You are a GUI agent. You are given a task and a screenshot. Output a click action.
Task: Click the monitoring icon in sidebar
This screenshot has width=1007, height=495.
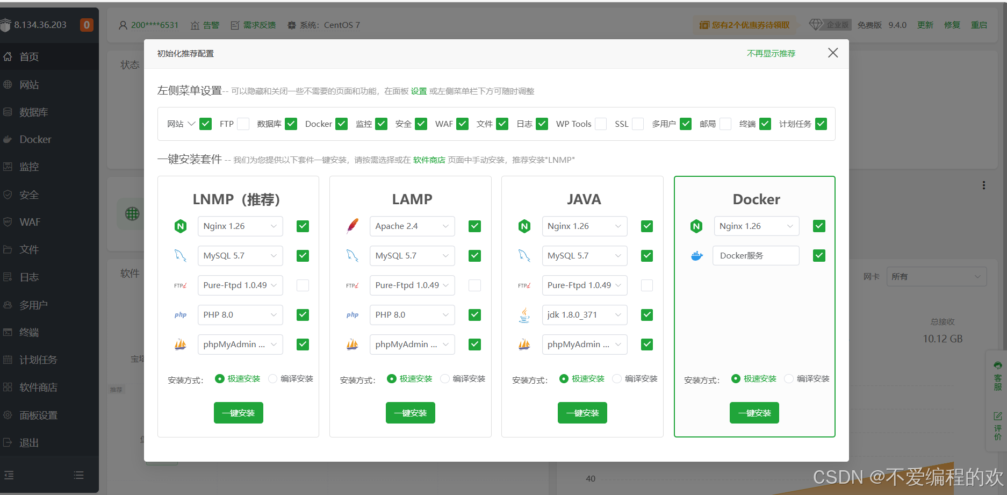click(x=8, y=167)
